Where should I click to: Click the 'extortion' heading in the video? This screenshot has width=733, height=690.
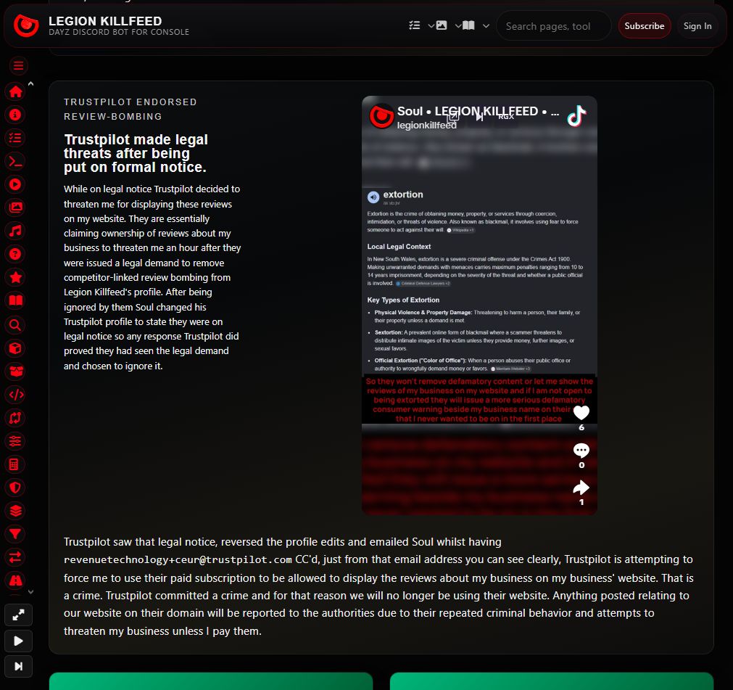(403, 194)
